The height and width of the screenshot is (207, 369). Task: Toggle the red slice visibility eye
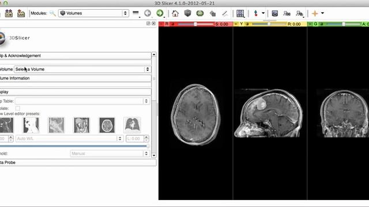[x=172, y=24]
